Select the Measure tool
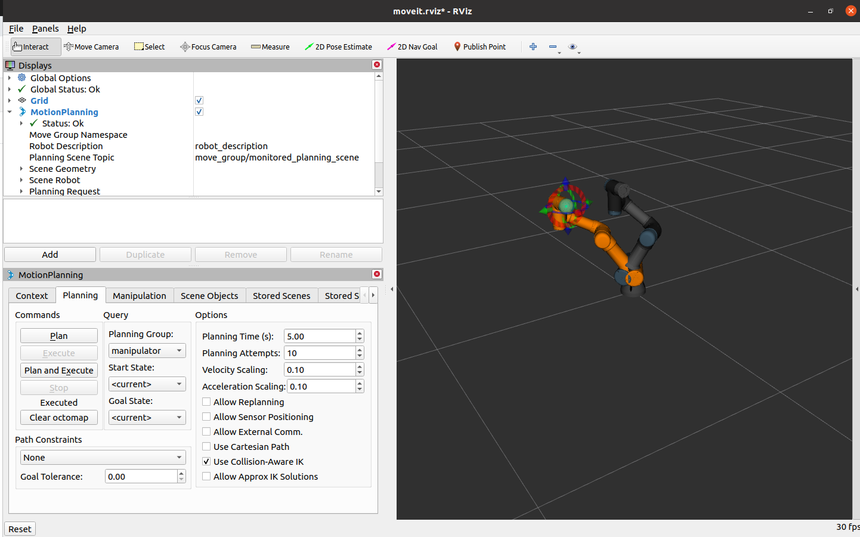860x537 pixels. [270, 47]
